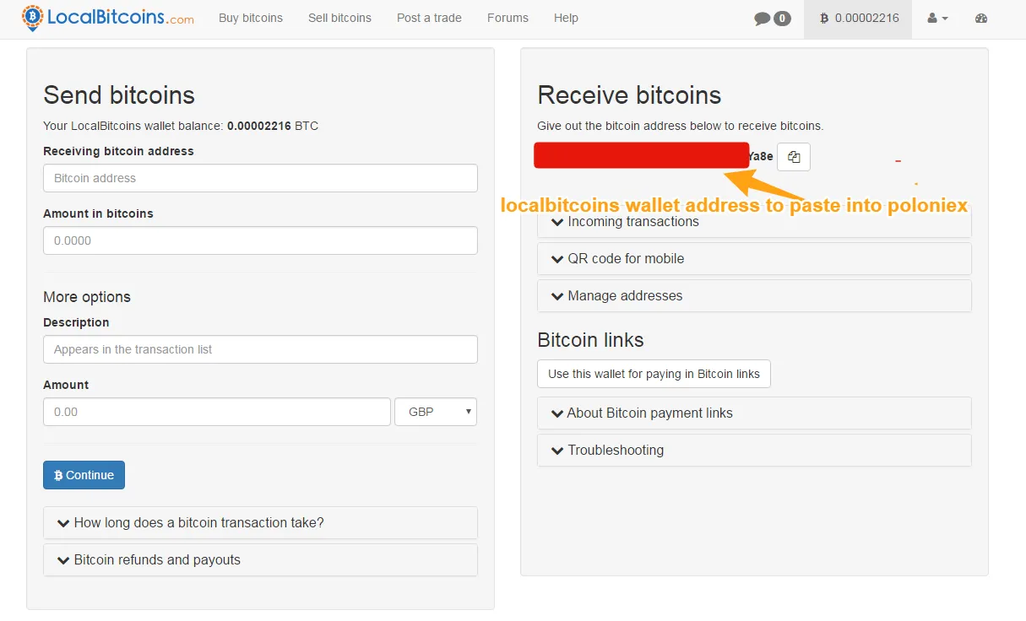
Task: Open the GBP currency dropdown
Action: pos(436,412)
